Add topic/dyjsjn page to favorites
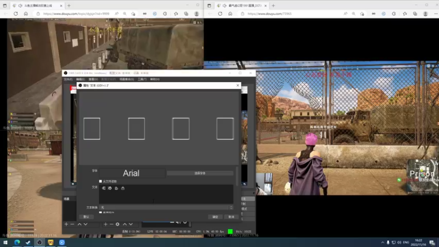439x247 pixels. (x=133, y=13)
